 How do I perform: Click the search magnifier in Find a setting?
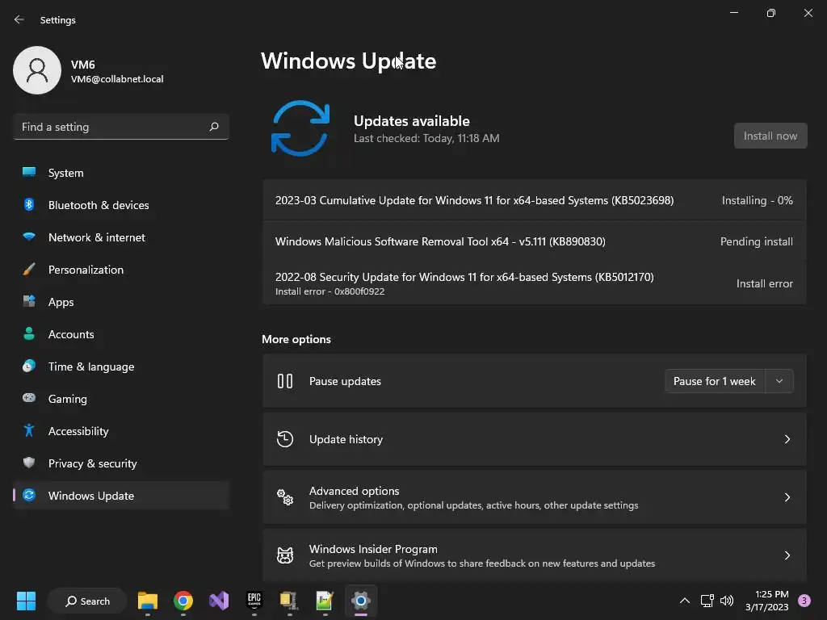[x=213, y=127]
